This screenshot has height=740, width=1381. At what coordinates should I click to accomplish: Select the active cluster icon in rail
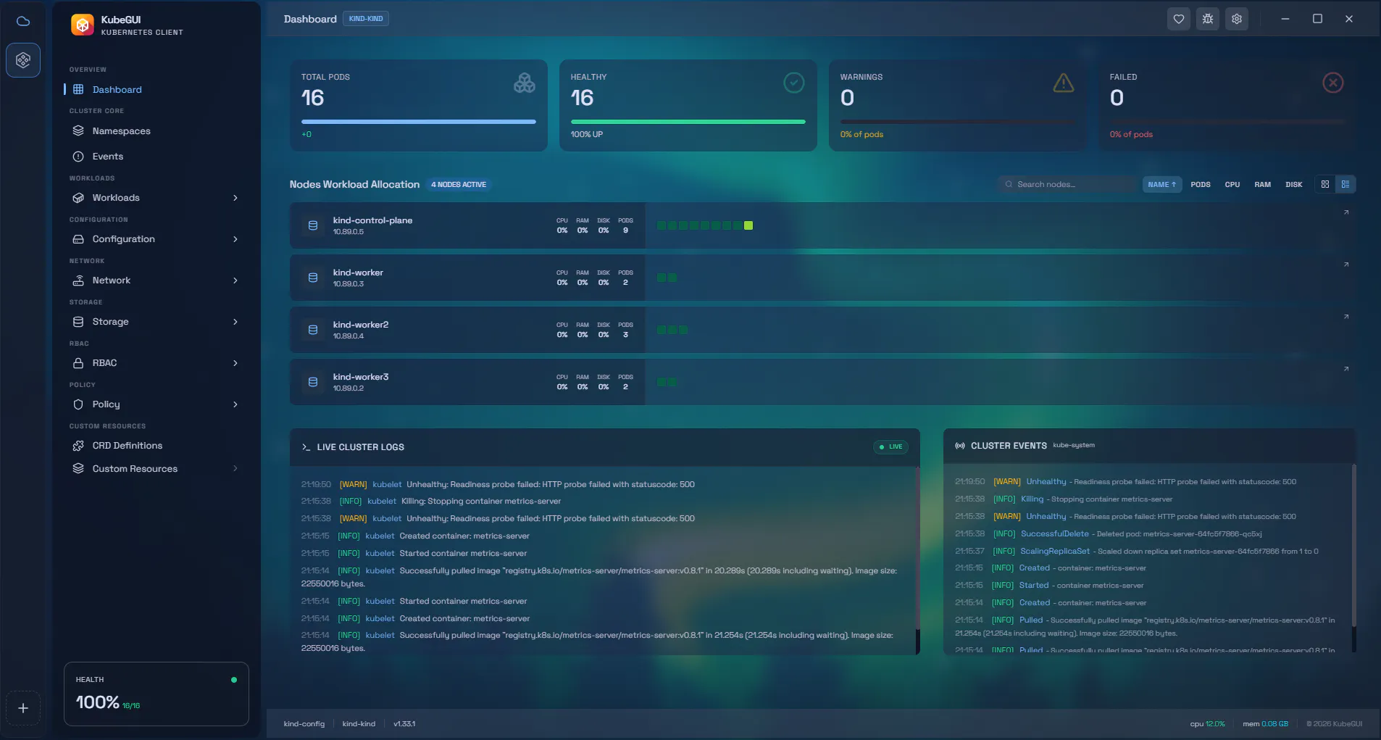[x=23, y=60]
